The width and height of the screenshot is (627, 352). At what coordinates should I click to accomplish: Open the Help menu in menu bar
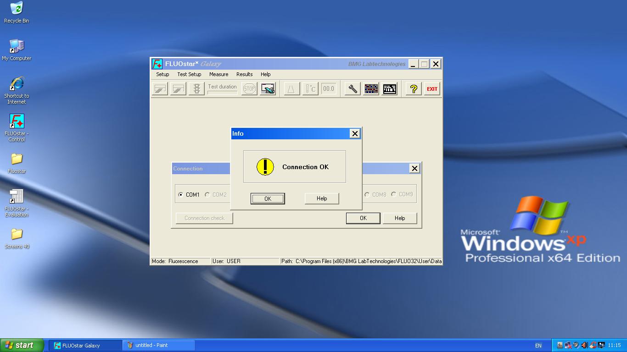point(265,74)
